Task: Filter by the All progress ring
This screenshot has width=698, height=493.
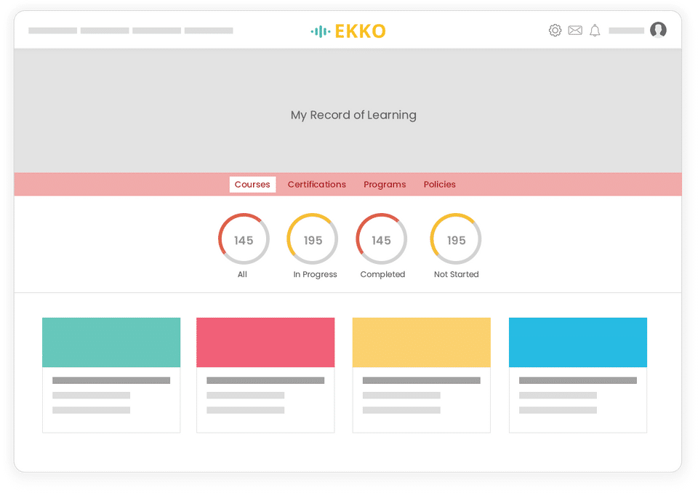Action: pyautogui.click(x=244, y=239)
